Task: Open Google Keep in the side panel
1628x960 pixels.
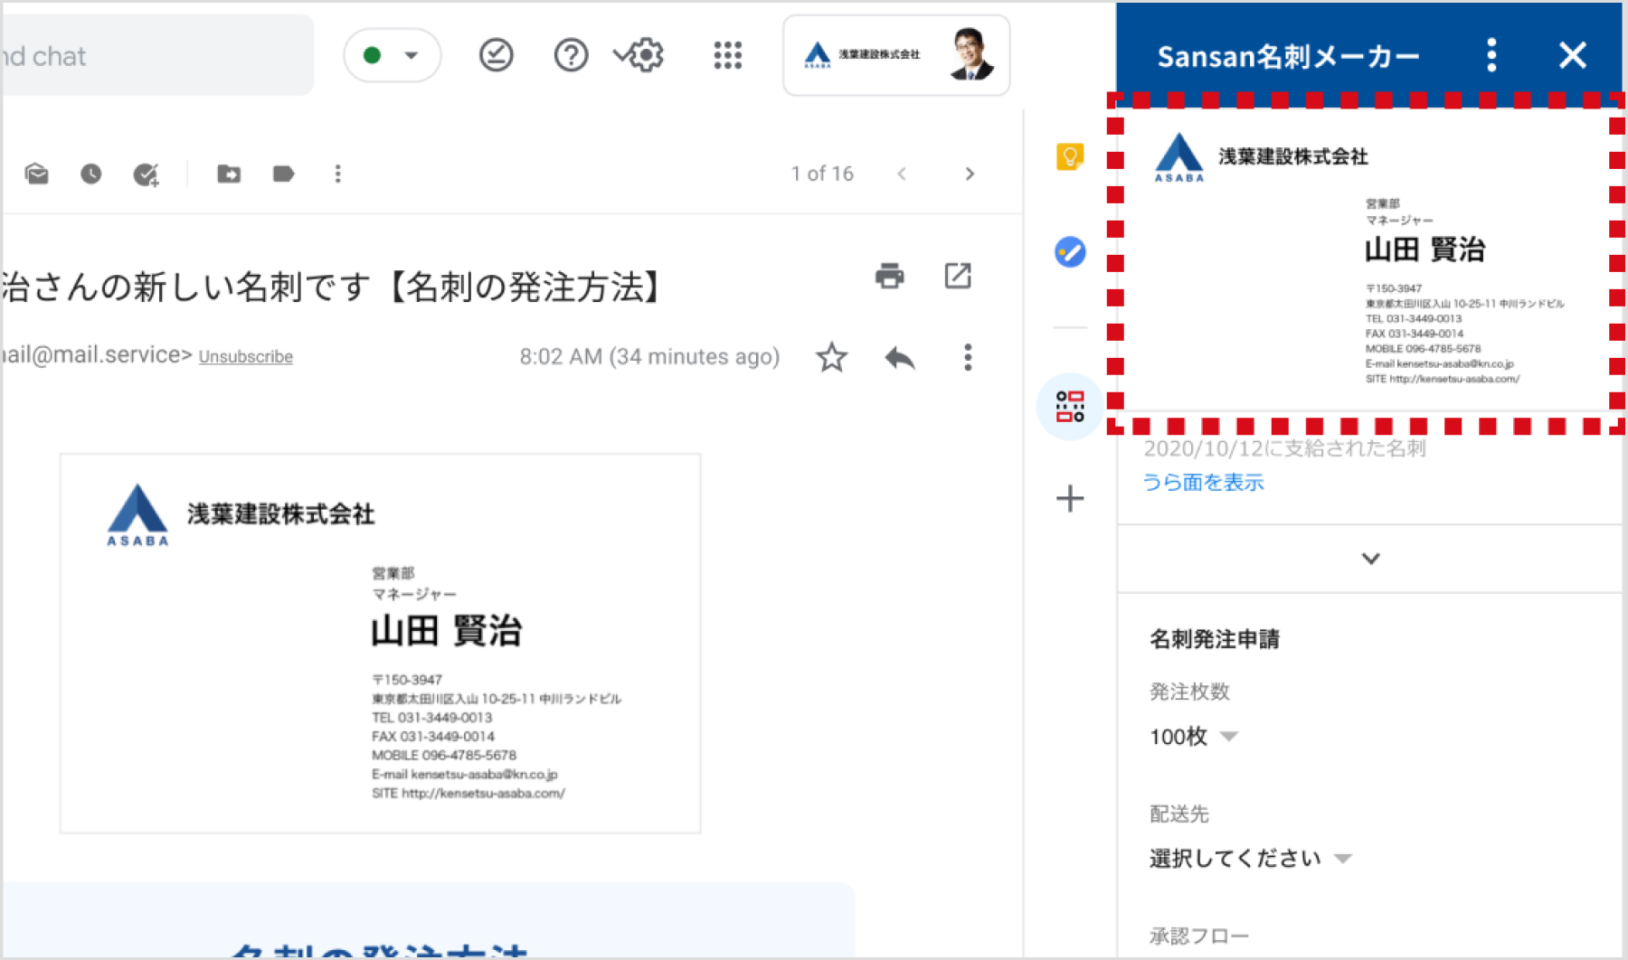Action: 1070,156
